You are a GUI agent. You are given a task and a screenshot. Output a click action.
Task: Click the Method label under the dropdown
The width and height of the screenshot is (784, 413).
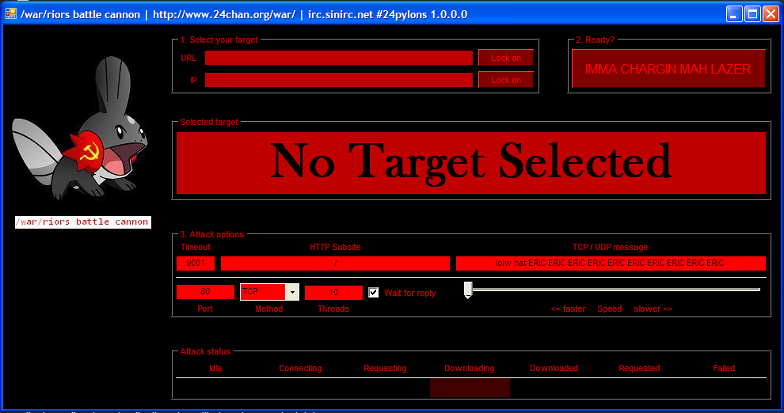click(269, 309)
